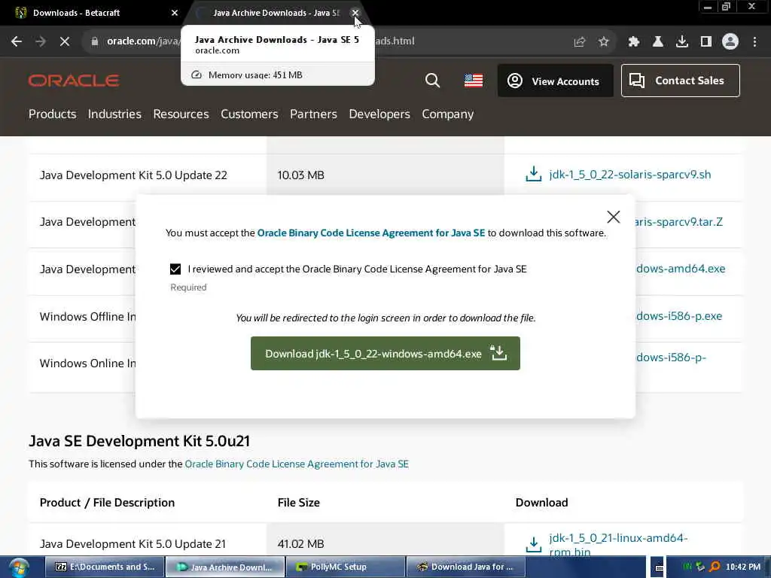The height and width of the screenshot is (578, 771).
Task: Click the solaris-sparcv9.sh download arrow icon
Action: (534, 174)
